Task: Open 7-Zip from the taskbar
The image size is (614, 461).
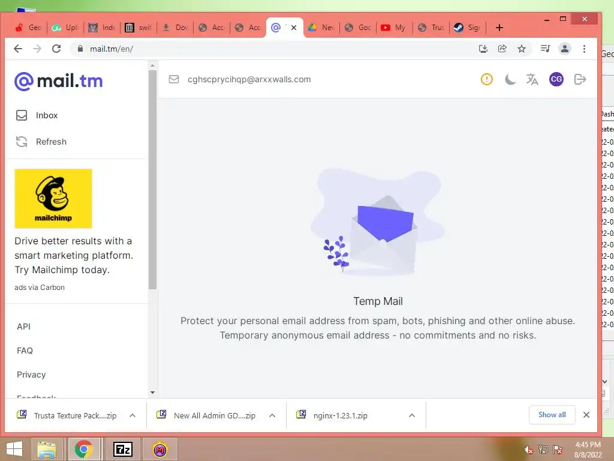Action: coord(122,449)
